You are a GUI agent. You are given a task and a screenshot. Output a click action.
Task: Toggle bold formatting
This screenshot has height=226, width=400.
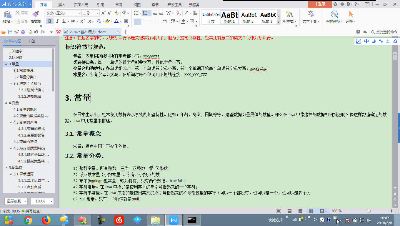[50, 21]
